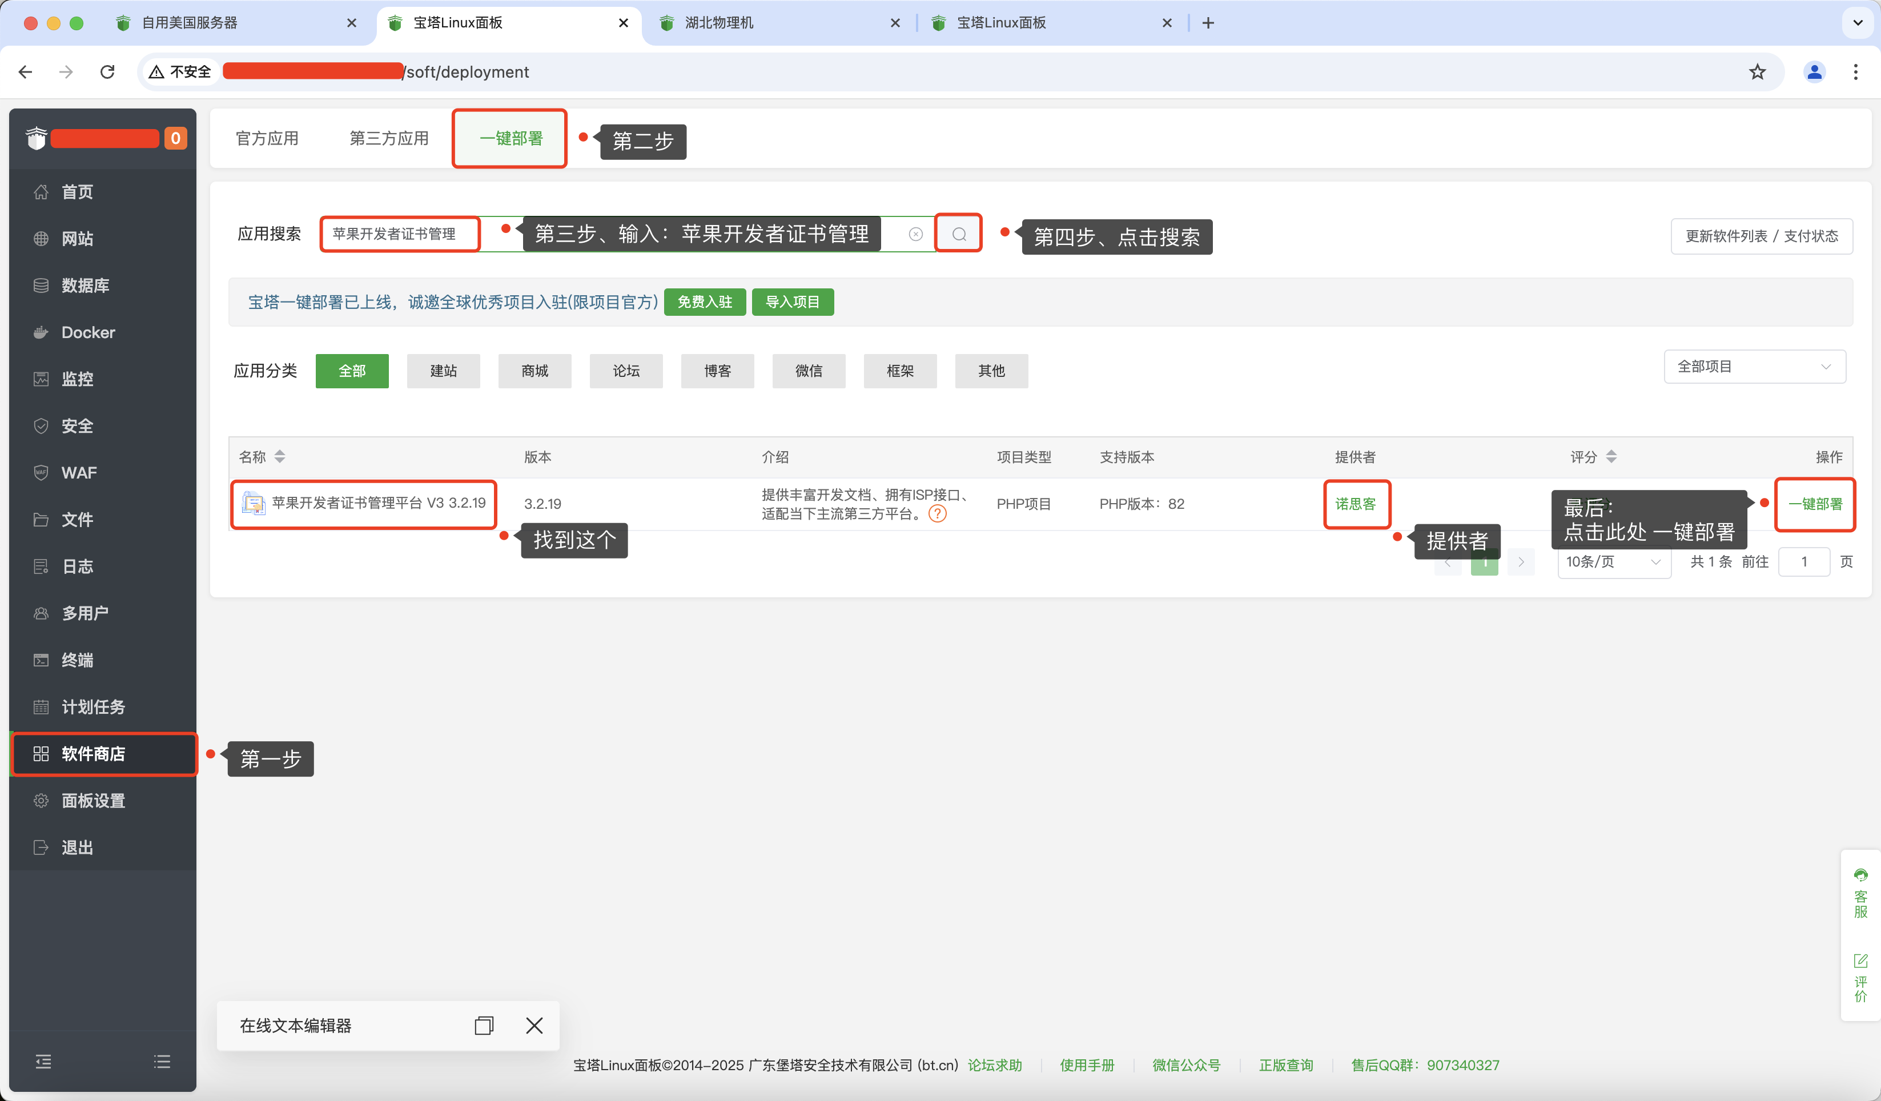Open 数据库 in the sidebar
The height and width of the screenshot is (1101, 1881).
[x=103, y=285]
